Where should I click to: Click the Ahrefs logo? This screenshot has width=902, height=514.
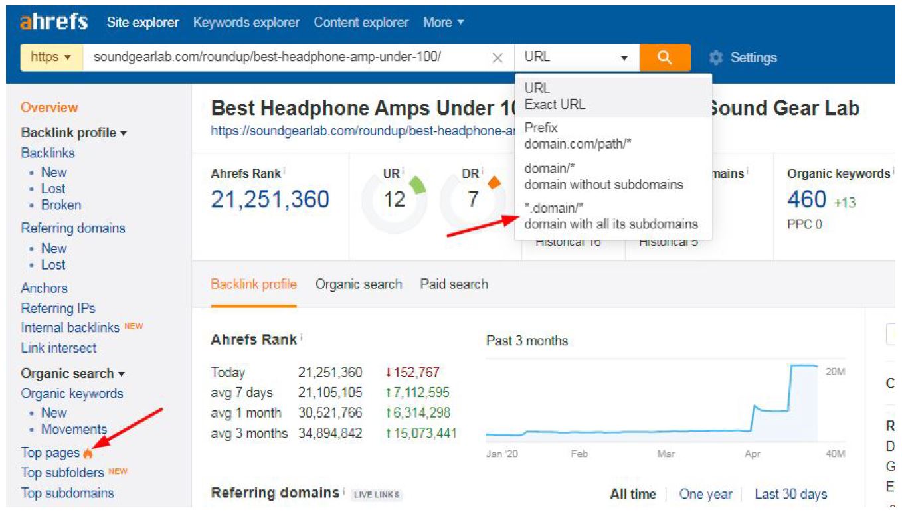[x=54, y=22]
